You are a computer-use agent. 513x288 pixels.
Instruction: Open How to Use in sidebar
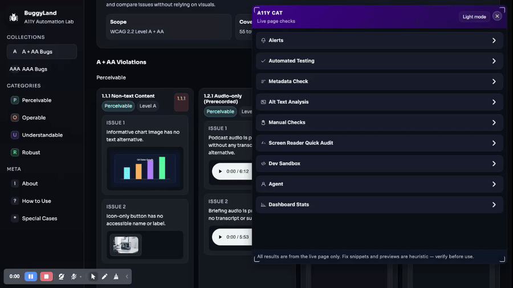pyautogui.click(x=36, y=201)
